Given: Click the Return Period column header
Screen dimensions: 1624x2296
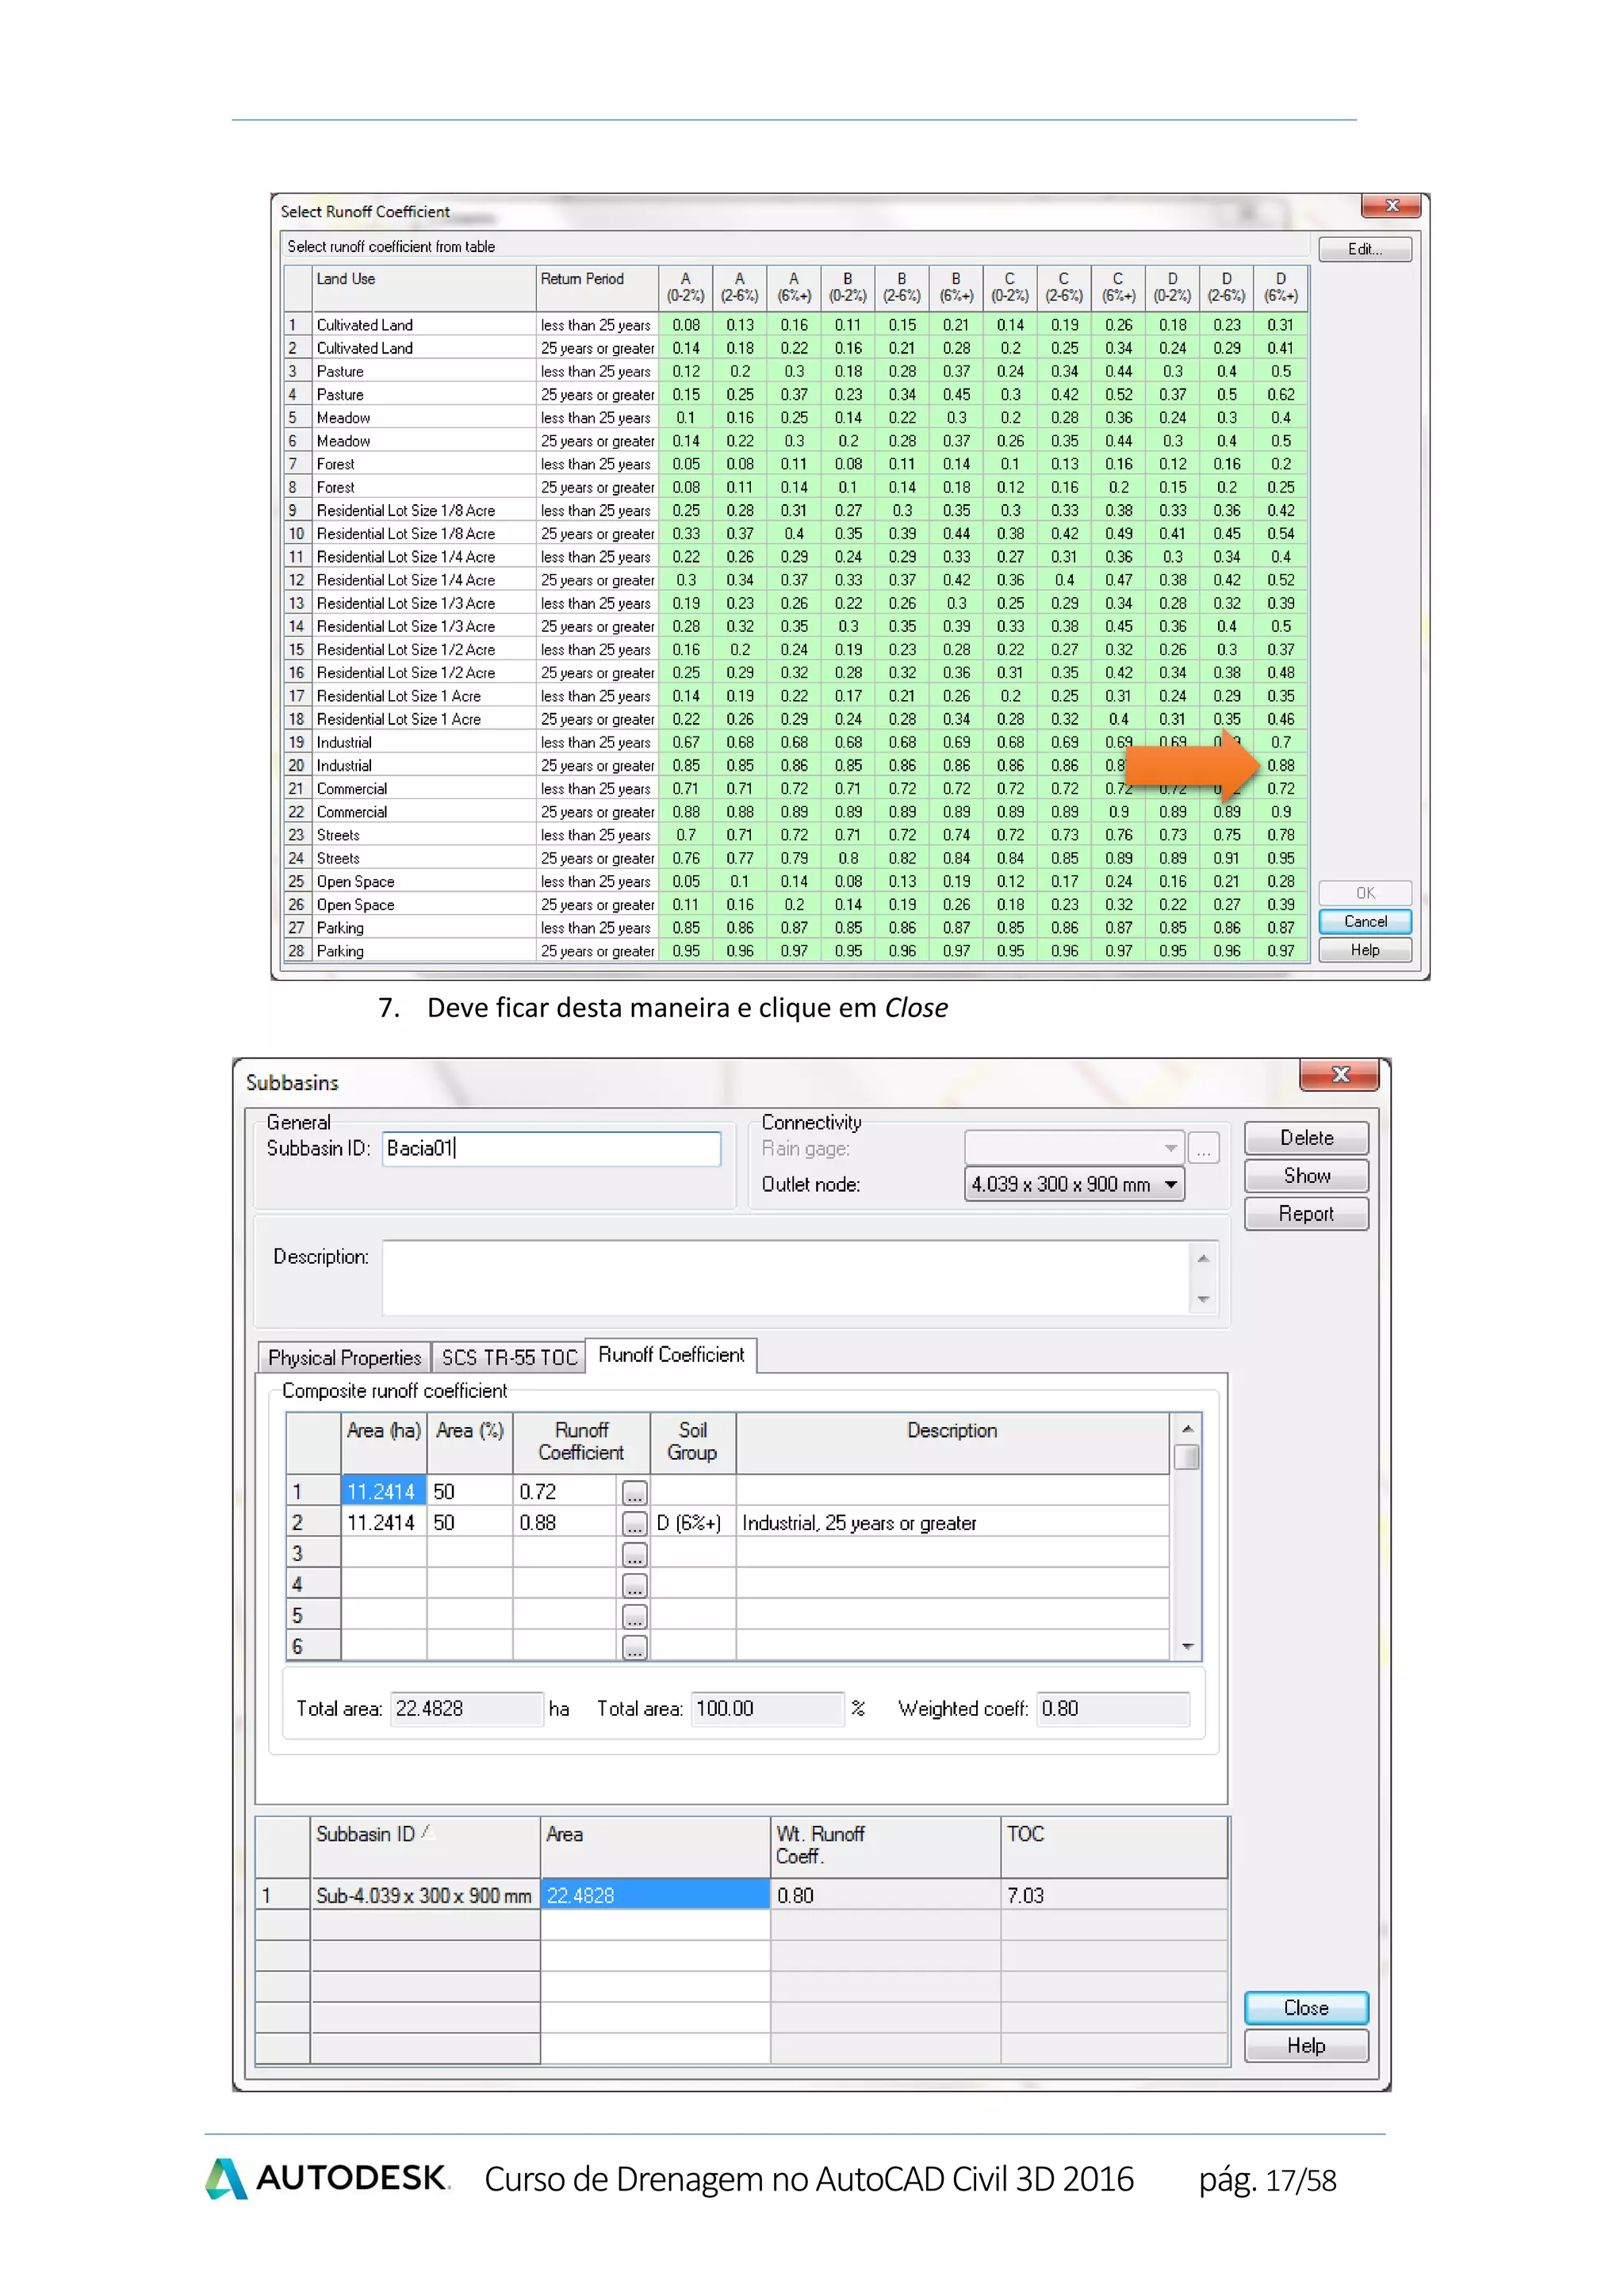Looking at the screenshot, I should pos(597,288).
